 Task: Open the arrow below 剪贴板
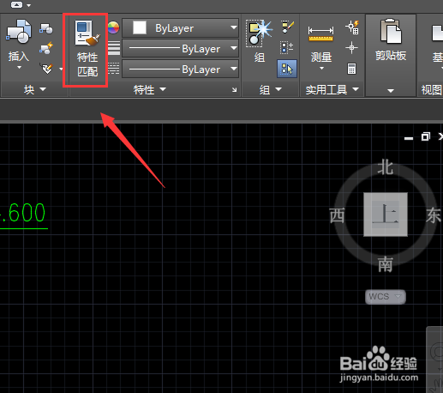[x=391, y=91]
